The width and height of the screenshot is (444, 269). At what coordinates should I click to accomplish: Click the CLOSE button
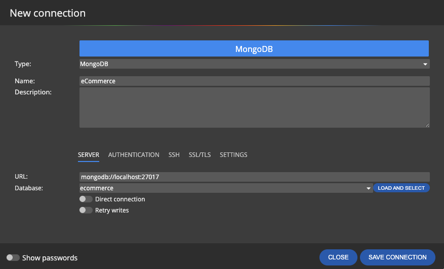pyautogui.click(x=338, y=257)
